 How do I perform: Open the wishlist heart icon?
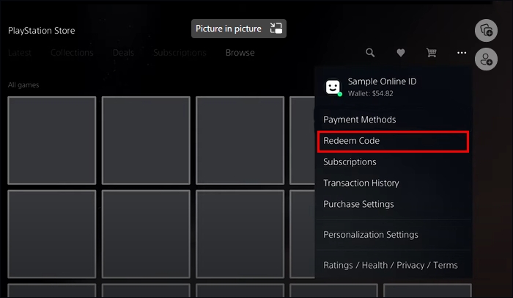tap(400, 53)
